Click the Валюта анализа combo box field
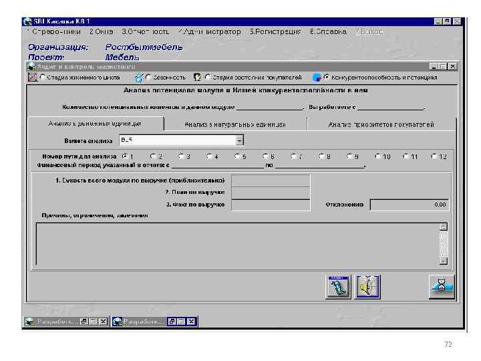The width and height of the screenshot is (481, 361). click(181, 140)
